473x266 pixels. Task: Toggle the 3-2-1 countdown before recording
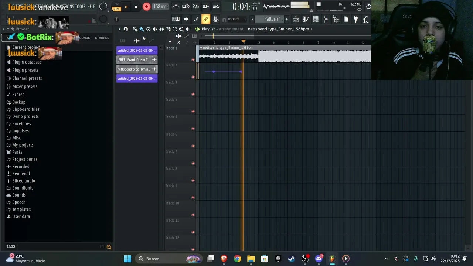click(196, 7)
